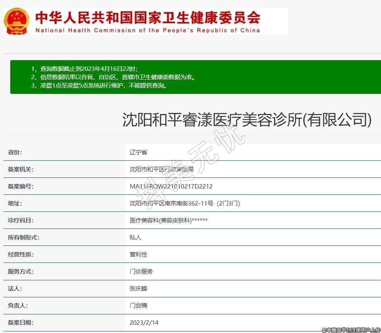Click the 负责人 name 门剑楠
381x333 pixels.
click(x=138, y=306)
